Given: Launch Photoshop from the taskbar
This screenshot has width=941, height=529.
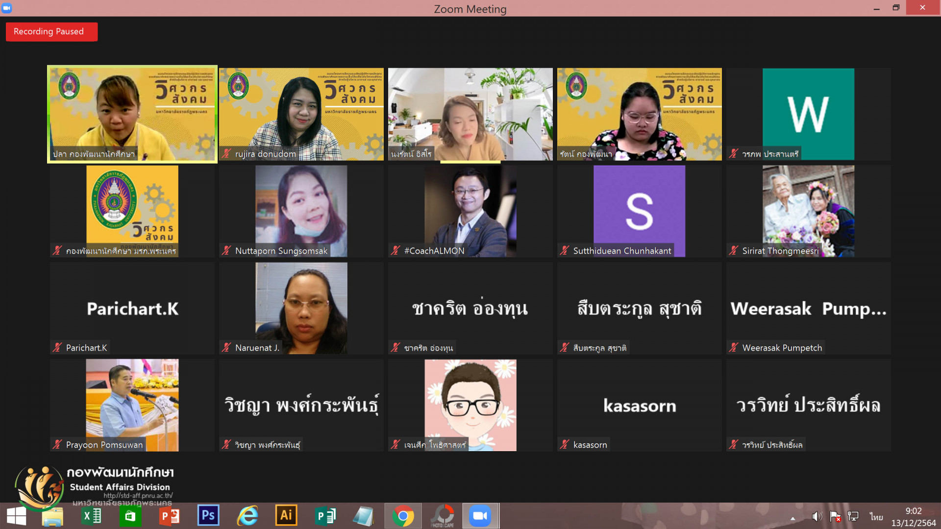Looking at the screenshot, I should (208, 515).
